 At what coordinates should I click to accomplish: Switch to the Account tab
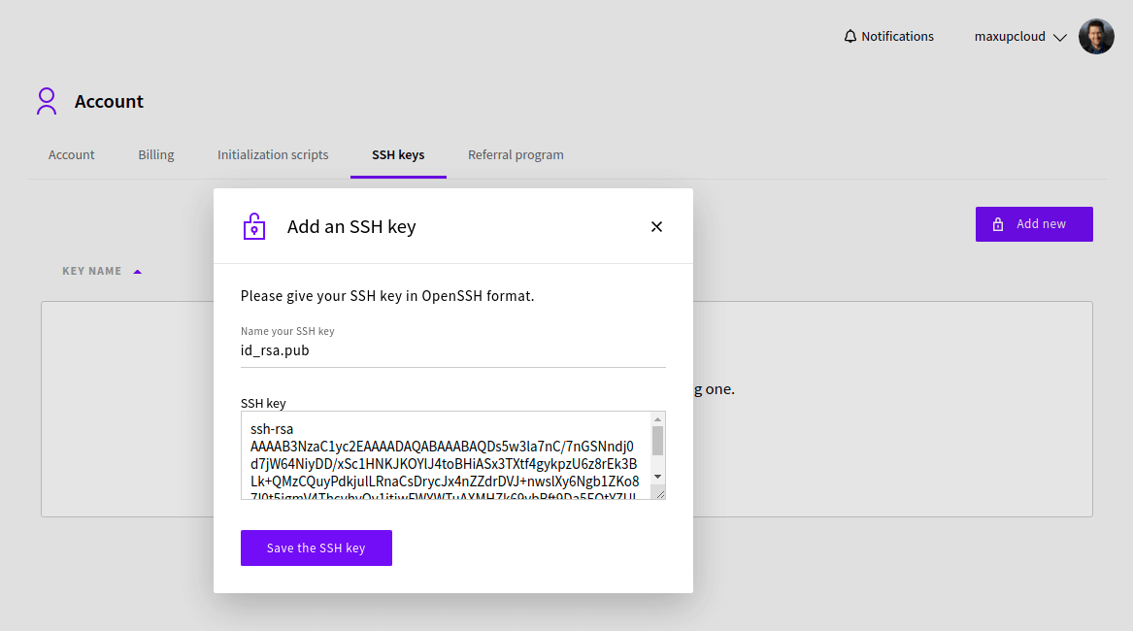tap(72, 155)
